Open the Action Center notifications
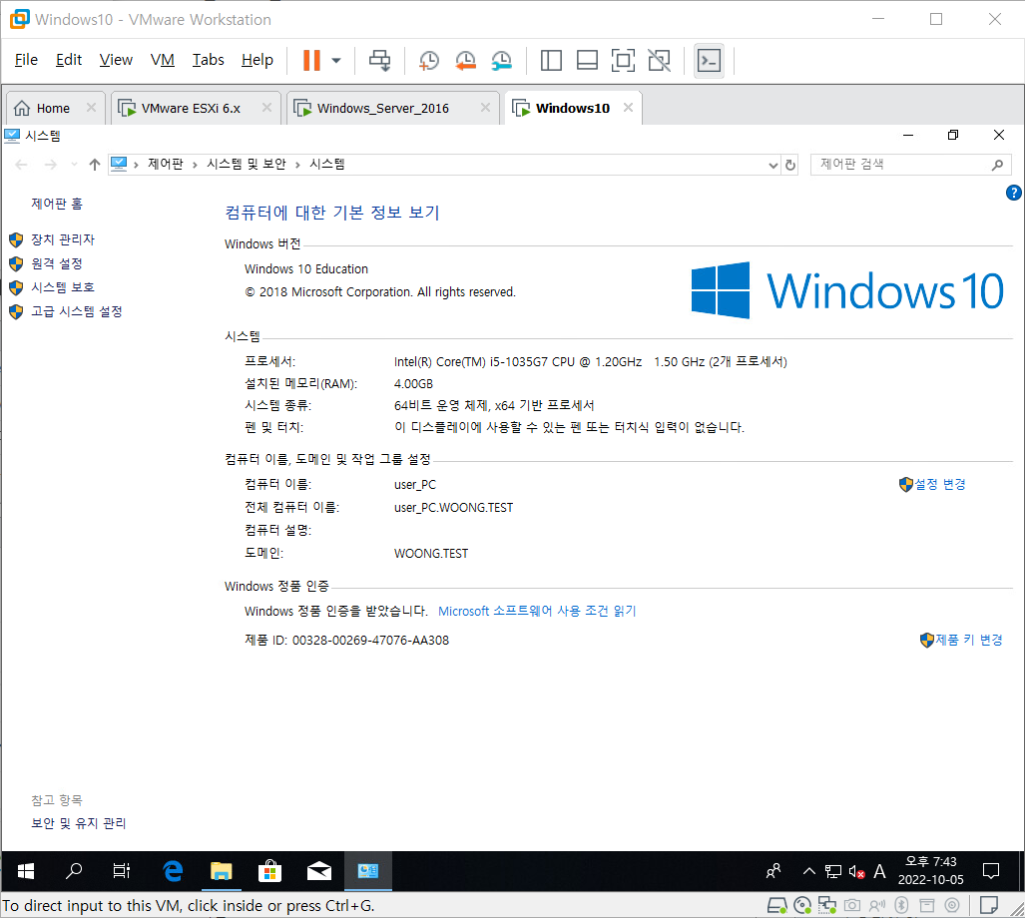Viewport: 1025px width, 918px height. 991,871
